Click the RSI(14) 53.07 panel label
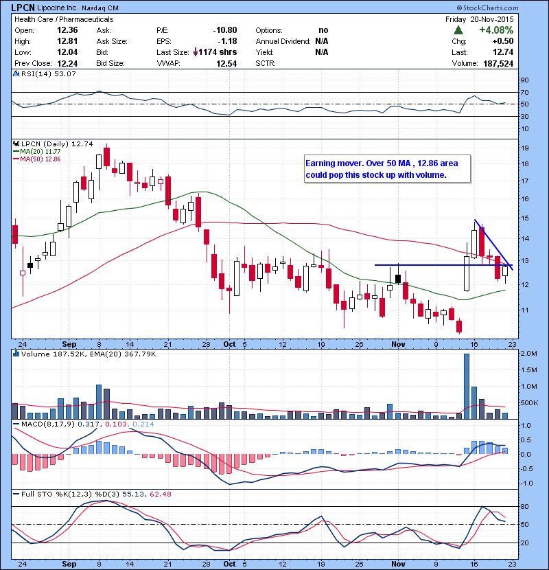The image size is (549, 570). point(48,73)
